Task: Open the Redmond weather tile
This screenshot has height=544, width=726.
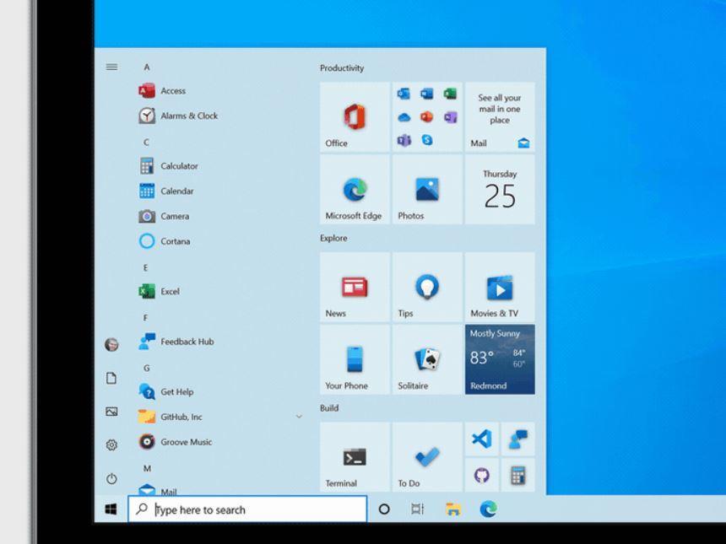Action: coord(500,360)
